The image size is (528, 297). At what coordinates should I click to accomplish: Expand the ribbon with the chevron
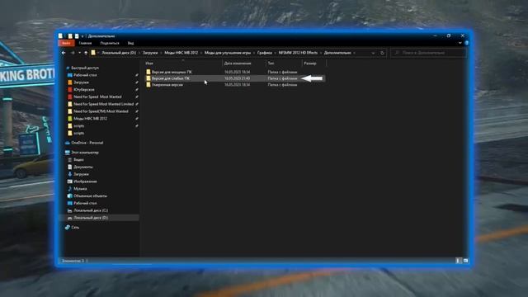[460, 43]
